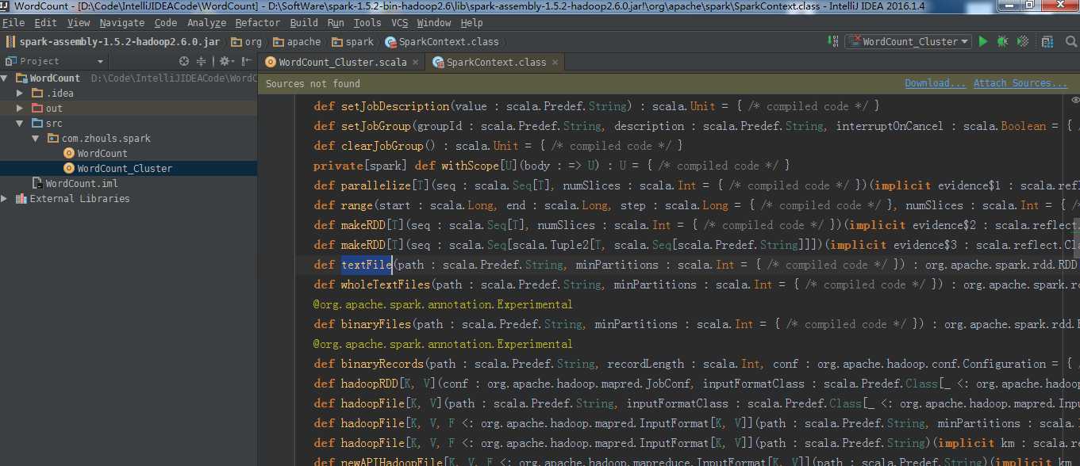The image size is (1080, 466).
Task: Click the com.zhouls.spark package icon
Action: point(53,138)
